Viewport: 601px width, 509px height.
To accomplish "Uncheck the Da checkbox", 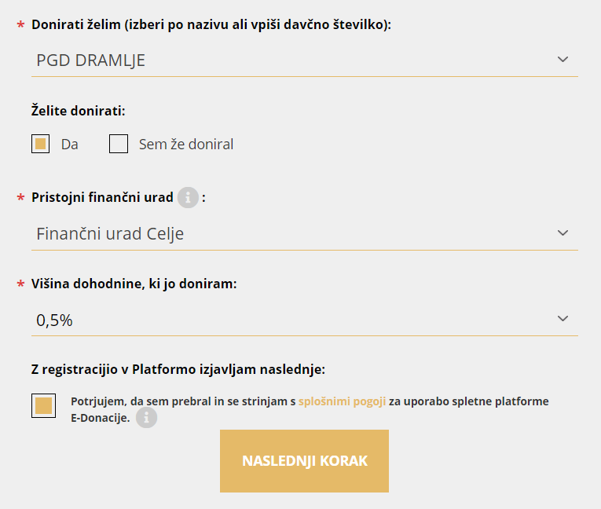I will click(x=41, y=145).
